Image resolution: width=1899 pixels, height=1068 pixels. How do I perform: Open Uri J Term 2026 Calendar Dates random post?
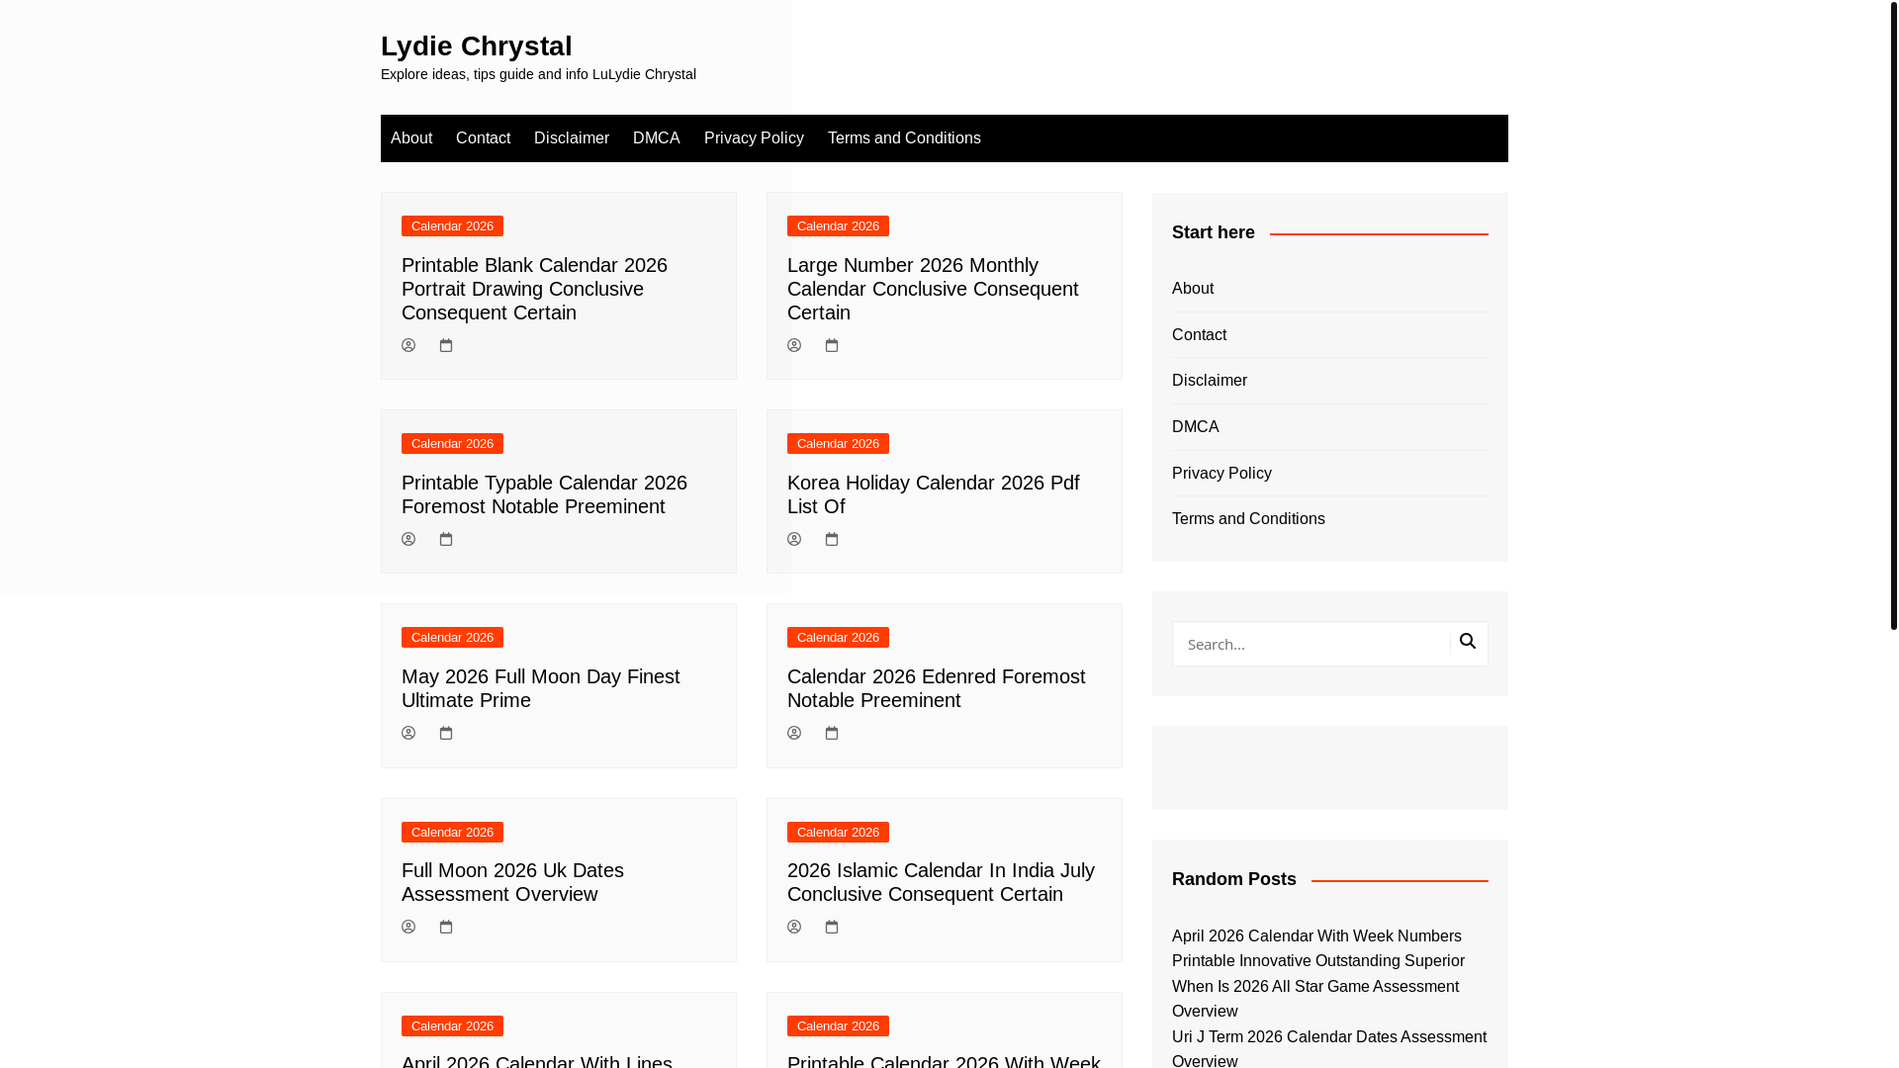coord(1329,1047)
